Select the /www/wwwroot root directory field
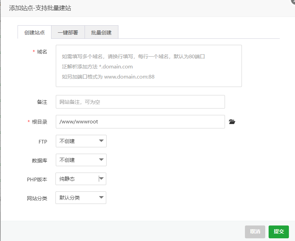The image size is (295, 241). [x=140, y=122]
